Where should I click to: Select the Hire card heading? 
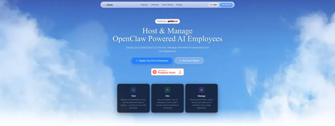pyautogui.click(x=167, y=96)
